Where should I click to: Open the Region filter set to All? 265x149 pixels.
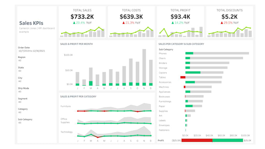pyautogui.click(x=20, y=60)
